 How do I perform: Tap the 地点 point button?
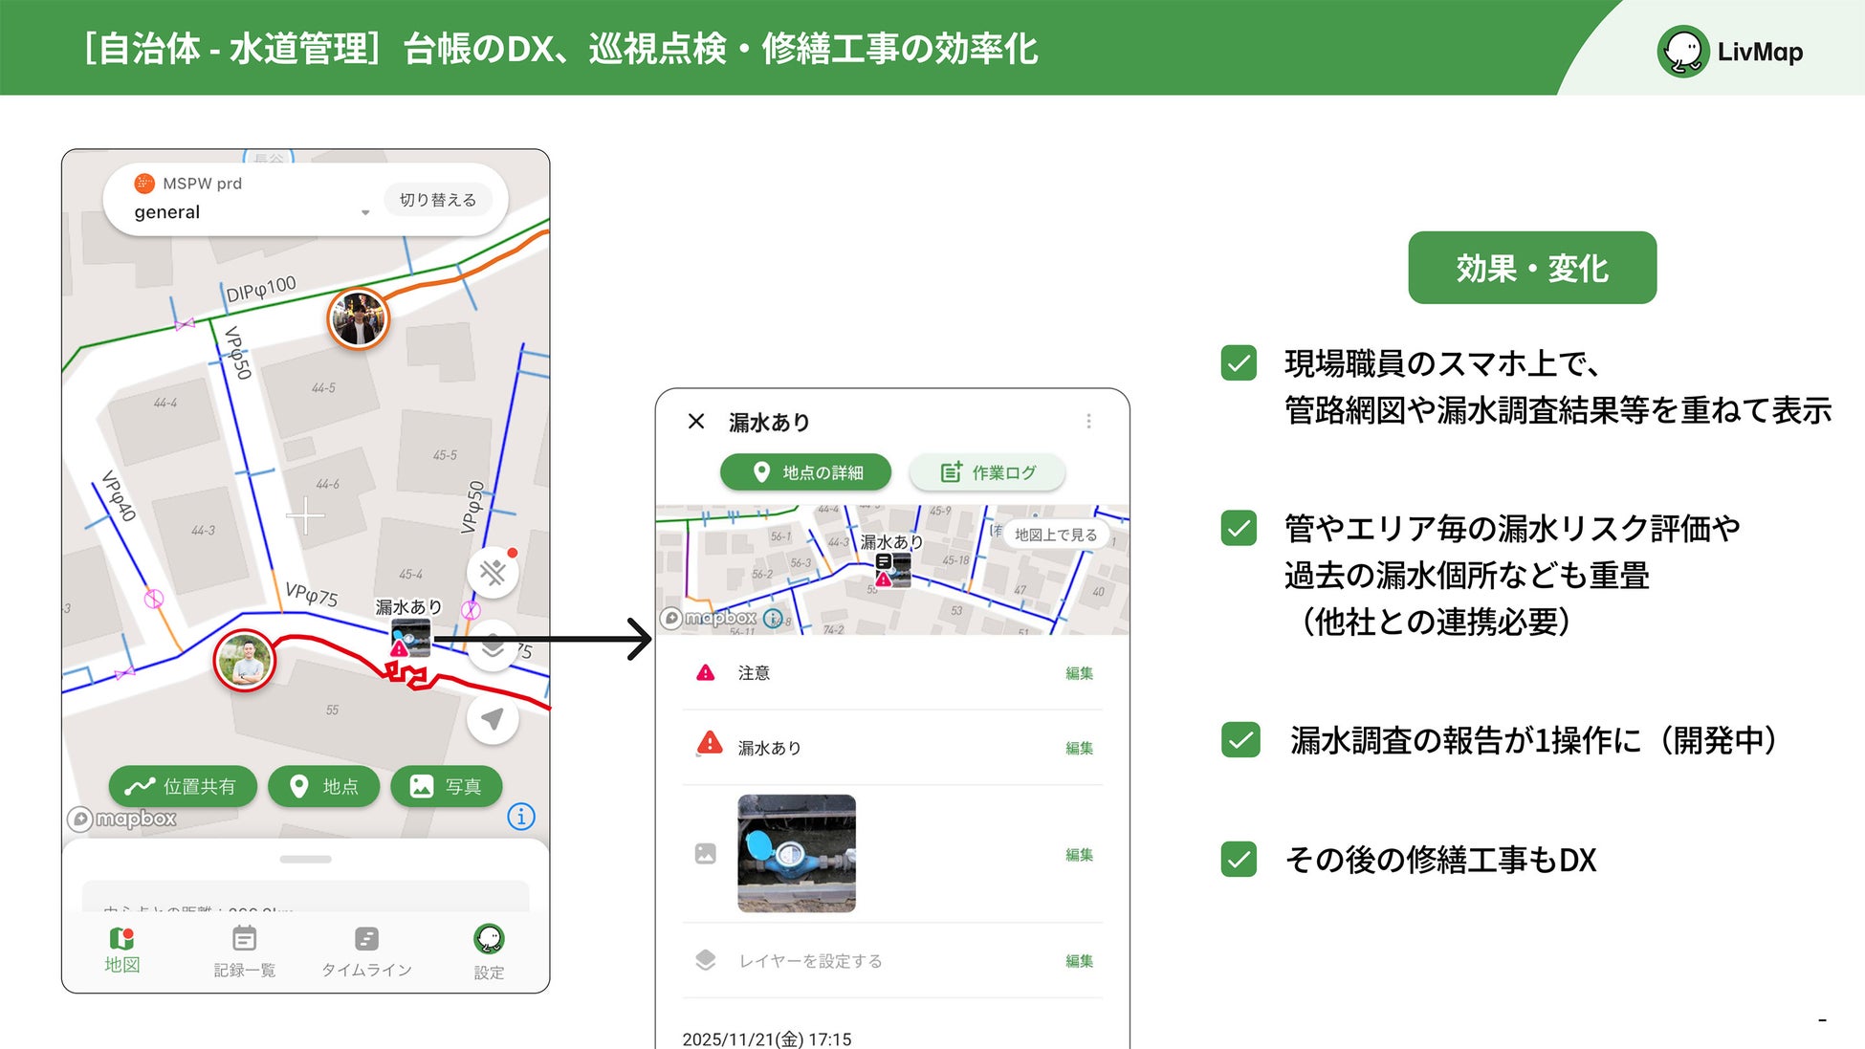click(x=323, y=786)
